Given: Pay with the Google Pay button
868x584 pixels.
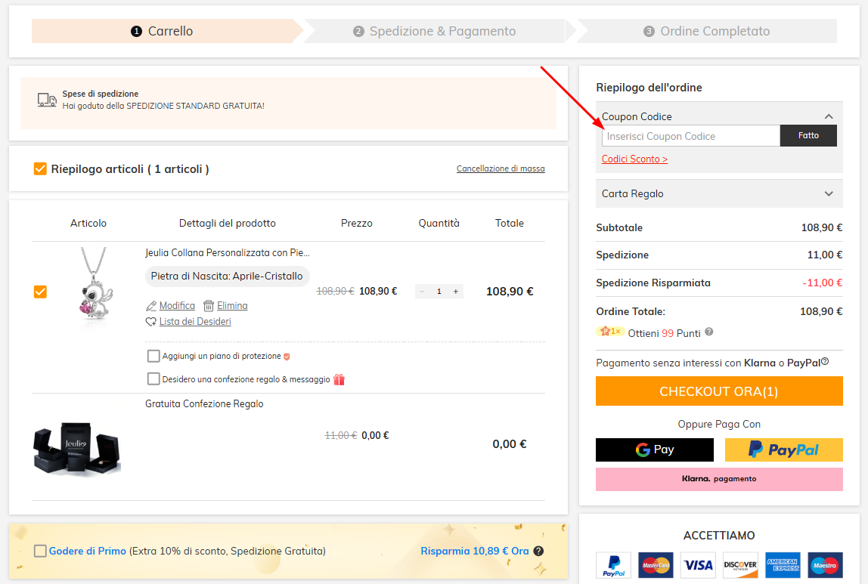Looking at the screenshot, I should pyautogui.click(x=654, y=450).
